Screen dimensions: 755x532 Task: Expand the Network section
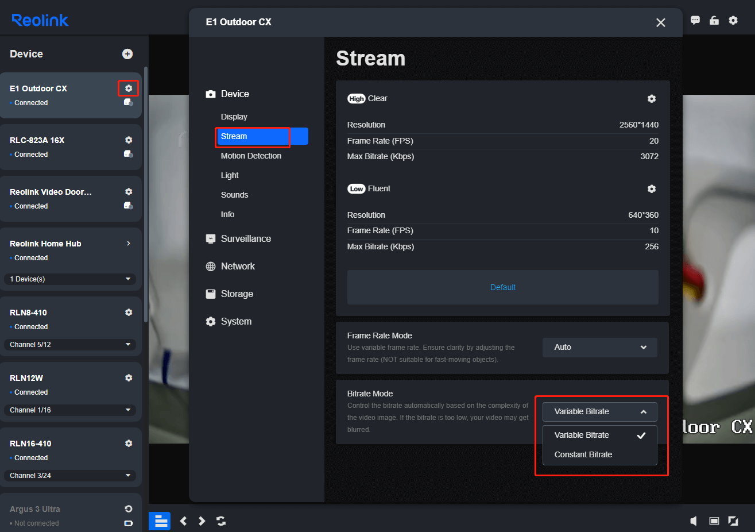pyautogui.click(x=230, y=266)
